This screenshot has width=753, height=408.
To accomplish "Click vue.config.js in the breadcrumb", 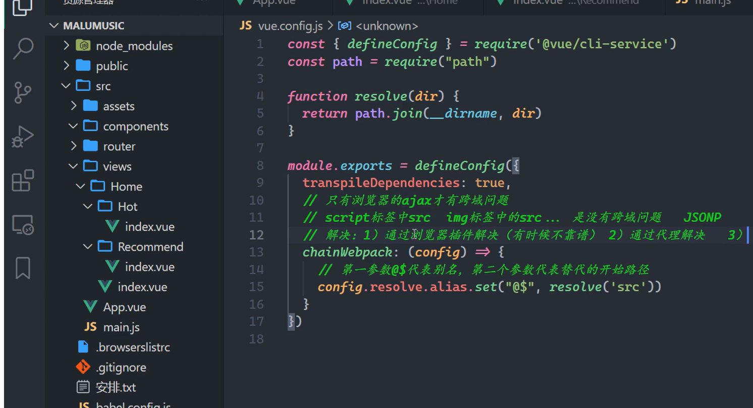I will point(290,26).
